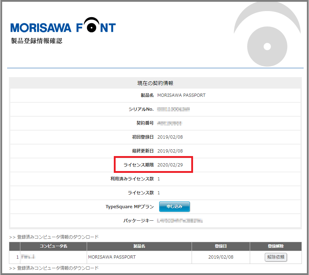The image size is (309, 275).
Task: Click the 申し込み button for TypeSquare MPプラン
Action: click(174, 206)
